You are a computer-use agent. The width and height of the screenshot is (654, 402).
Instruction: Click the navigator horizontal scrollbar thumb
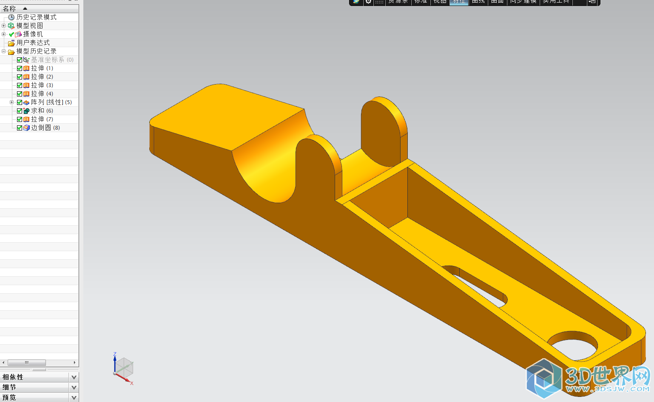[x=27, y=363]
